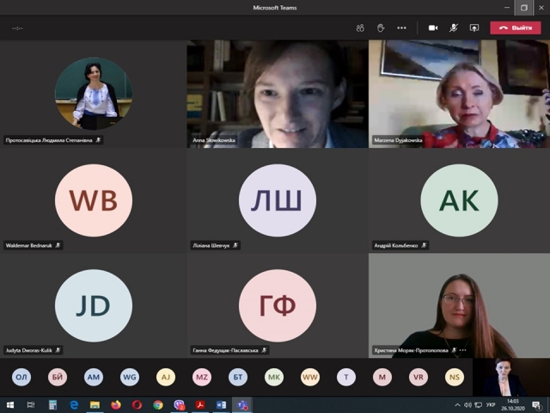Click Marzena Dyjakowska name label
The width and height of the screenshot is (550, 413).
pyautogui.click(x=398, y=140)
